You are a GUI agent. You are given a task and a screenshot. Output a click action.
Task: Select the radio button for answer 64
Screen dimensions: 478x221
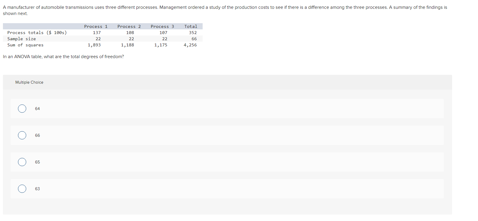[22, 109]
